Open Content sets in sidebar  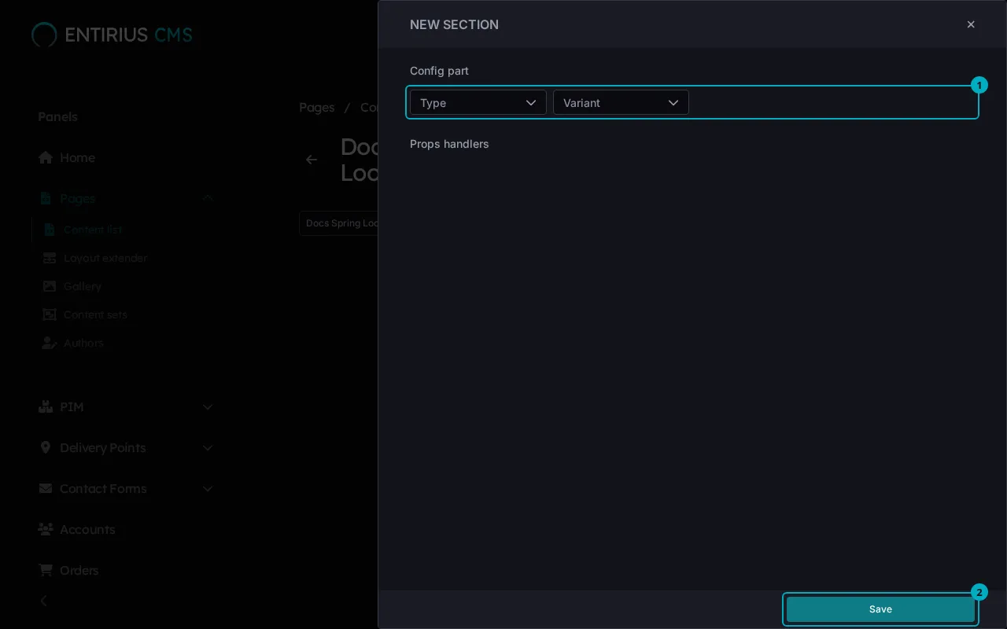pos(95,314)
